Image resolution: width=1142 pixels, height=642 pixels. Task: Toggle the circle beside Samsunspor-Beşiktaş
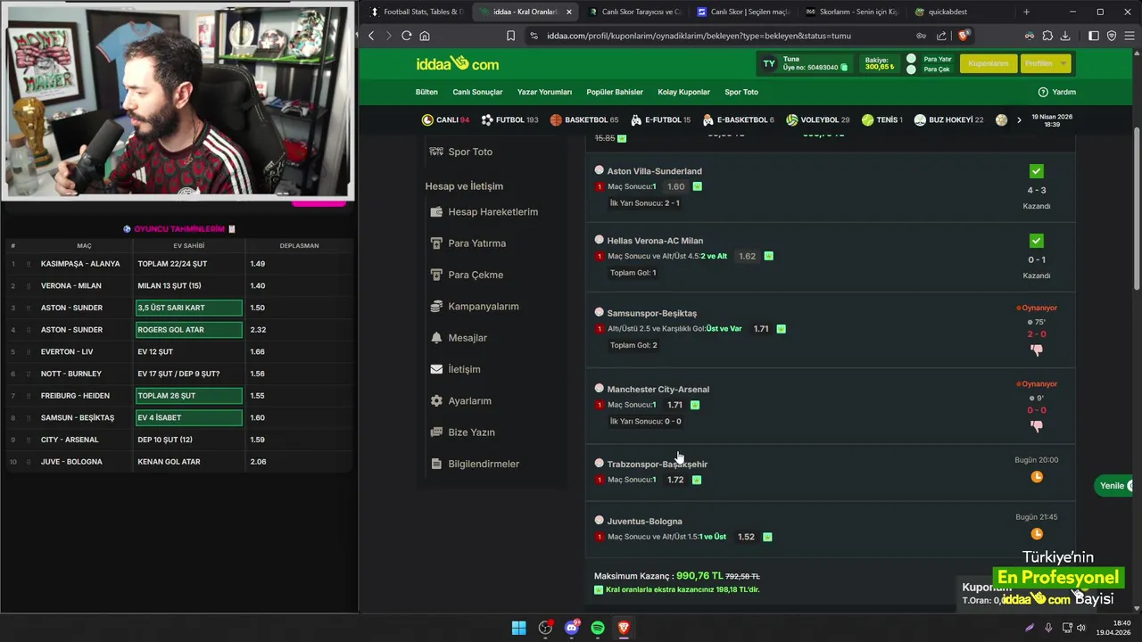tap(600, 312)
